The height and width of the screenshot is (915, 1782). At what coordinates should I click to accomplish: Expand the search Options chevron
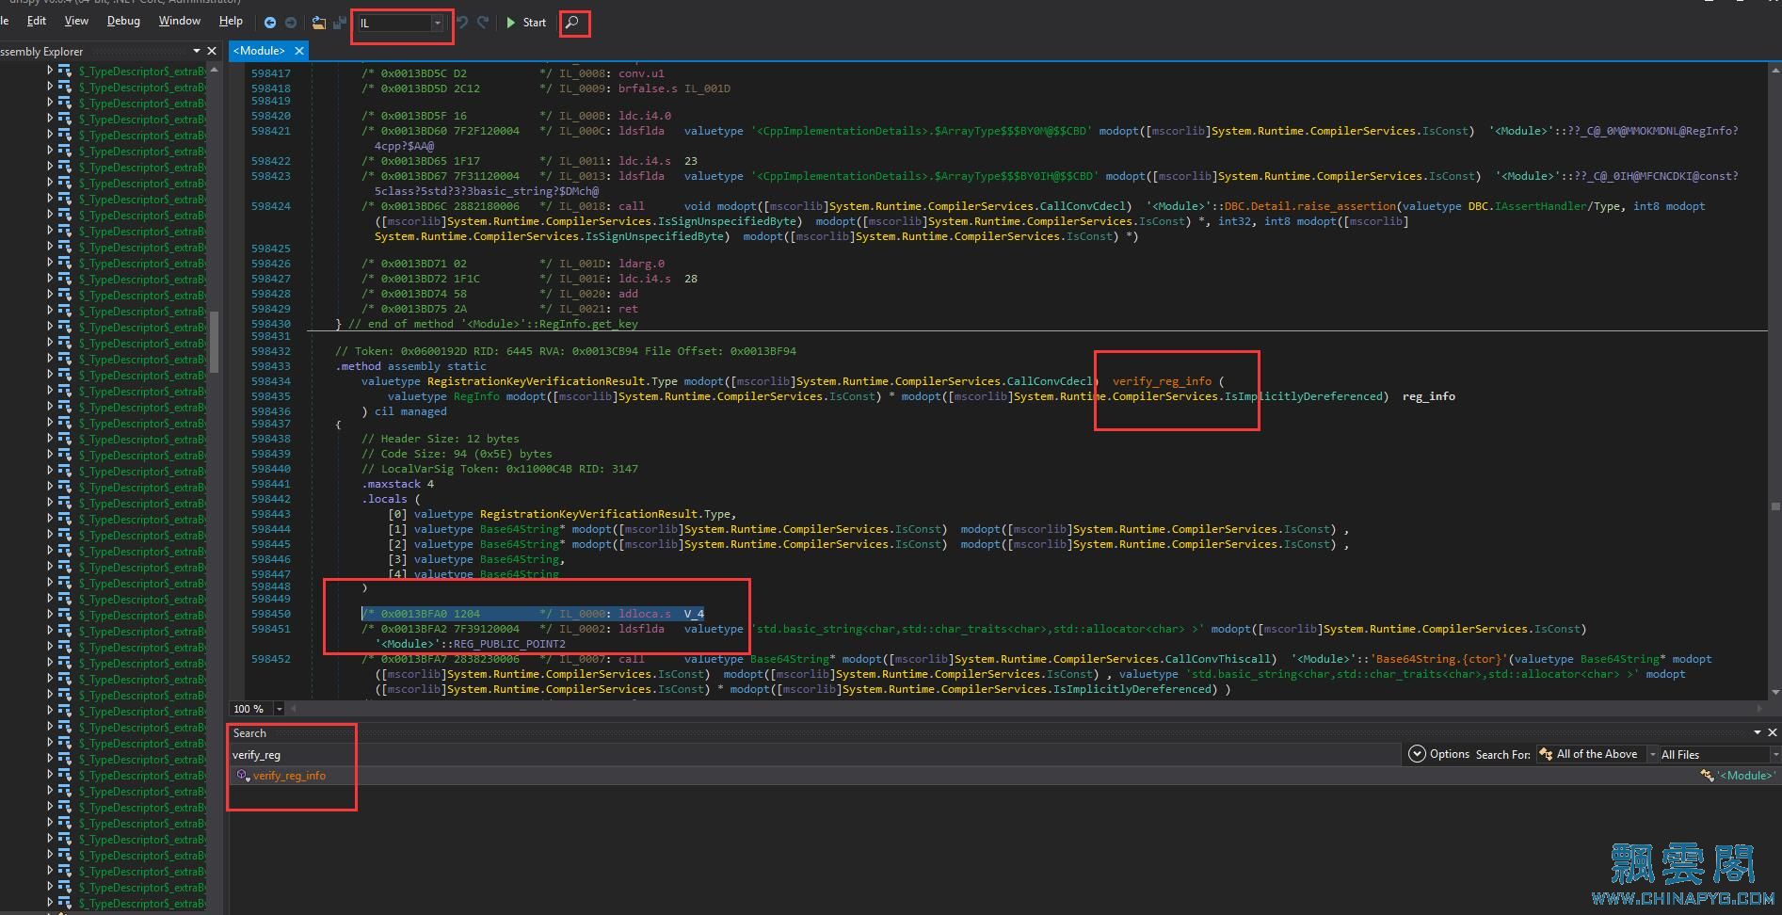[1417, 754]
